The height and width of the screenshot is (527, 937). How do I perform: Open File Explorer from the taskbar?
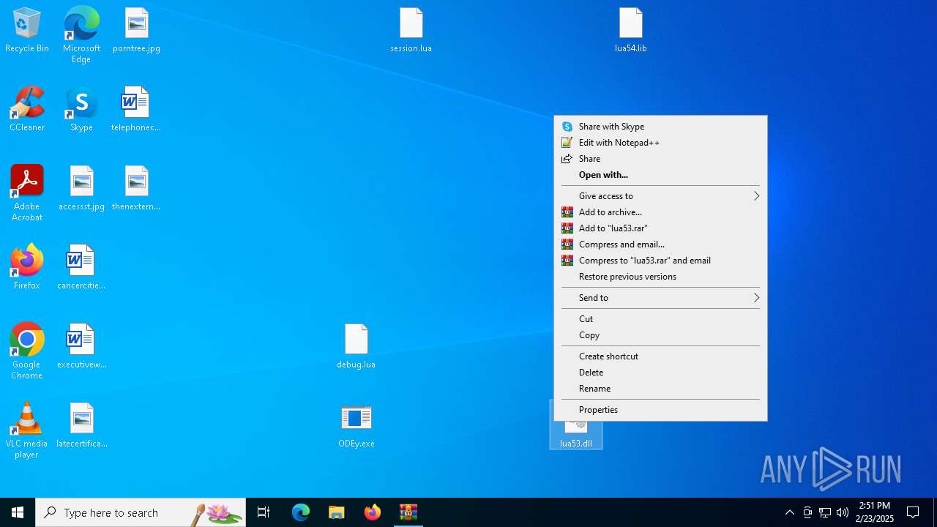tap(336, 512)
